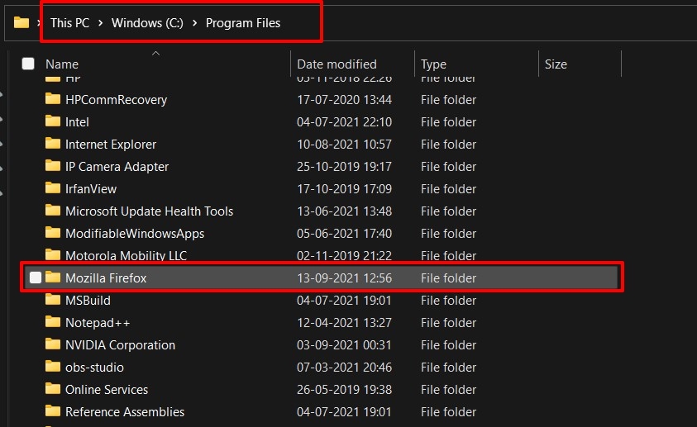Sort by the Name column header

62,64
